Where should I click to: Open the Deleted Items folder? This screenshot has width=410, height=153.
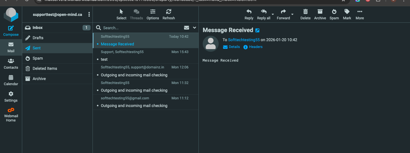(45, 68)
